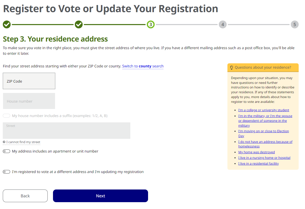Click the lightbulb icon in residence questions header
The image size is (305, 209).
tap(231, 68)
